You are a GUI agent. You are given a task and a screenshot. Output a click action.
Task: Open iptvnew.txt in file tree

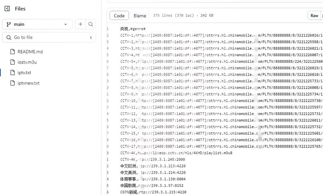click(28, 83)
